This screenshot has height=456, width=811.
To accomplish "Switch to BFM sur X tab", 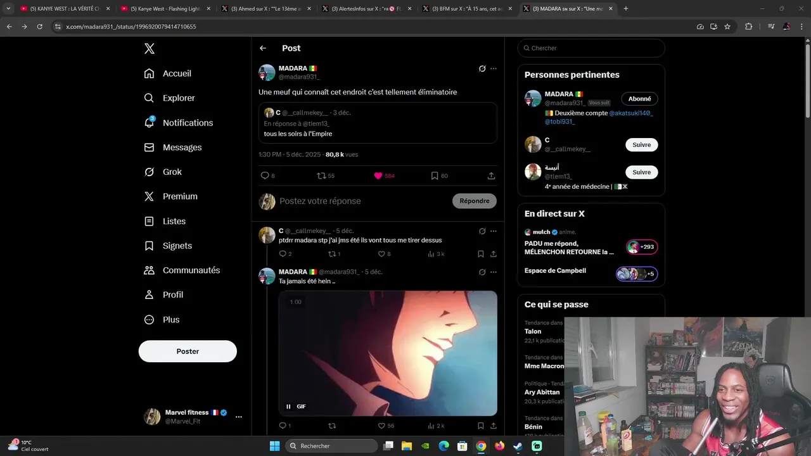I will 467,9.
